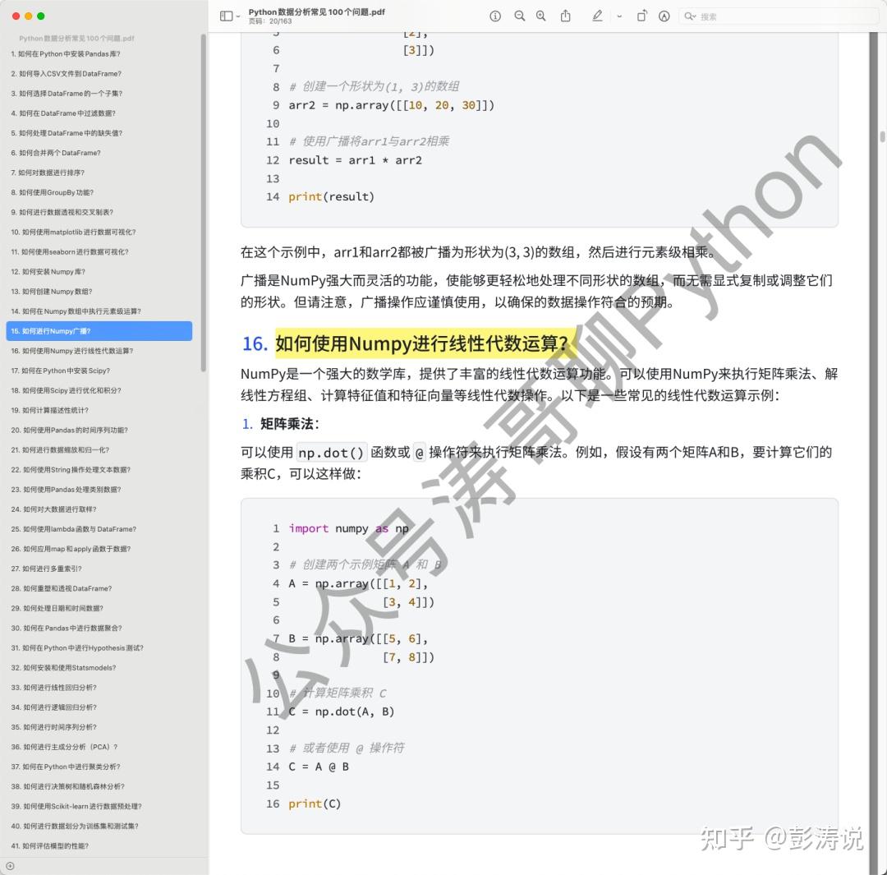Viewport: 887px width, 875px height.
Task: Open outline item 12 如何安装Numpy库
Action: (x=48, y=272)
